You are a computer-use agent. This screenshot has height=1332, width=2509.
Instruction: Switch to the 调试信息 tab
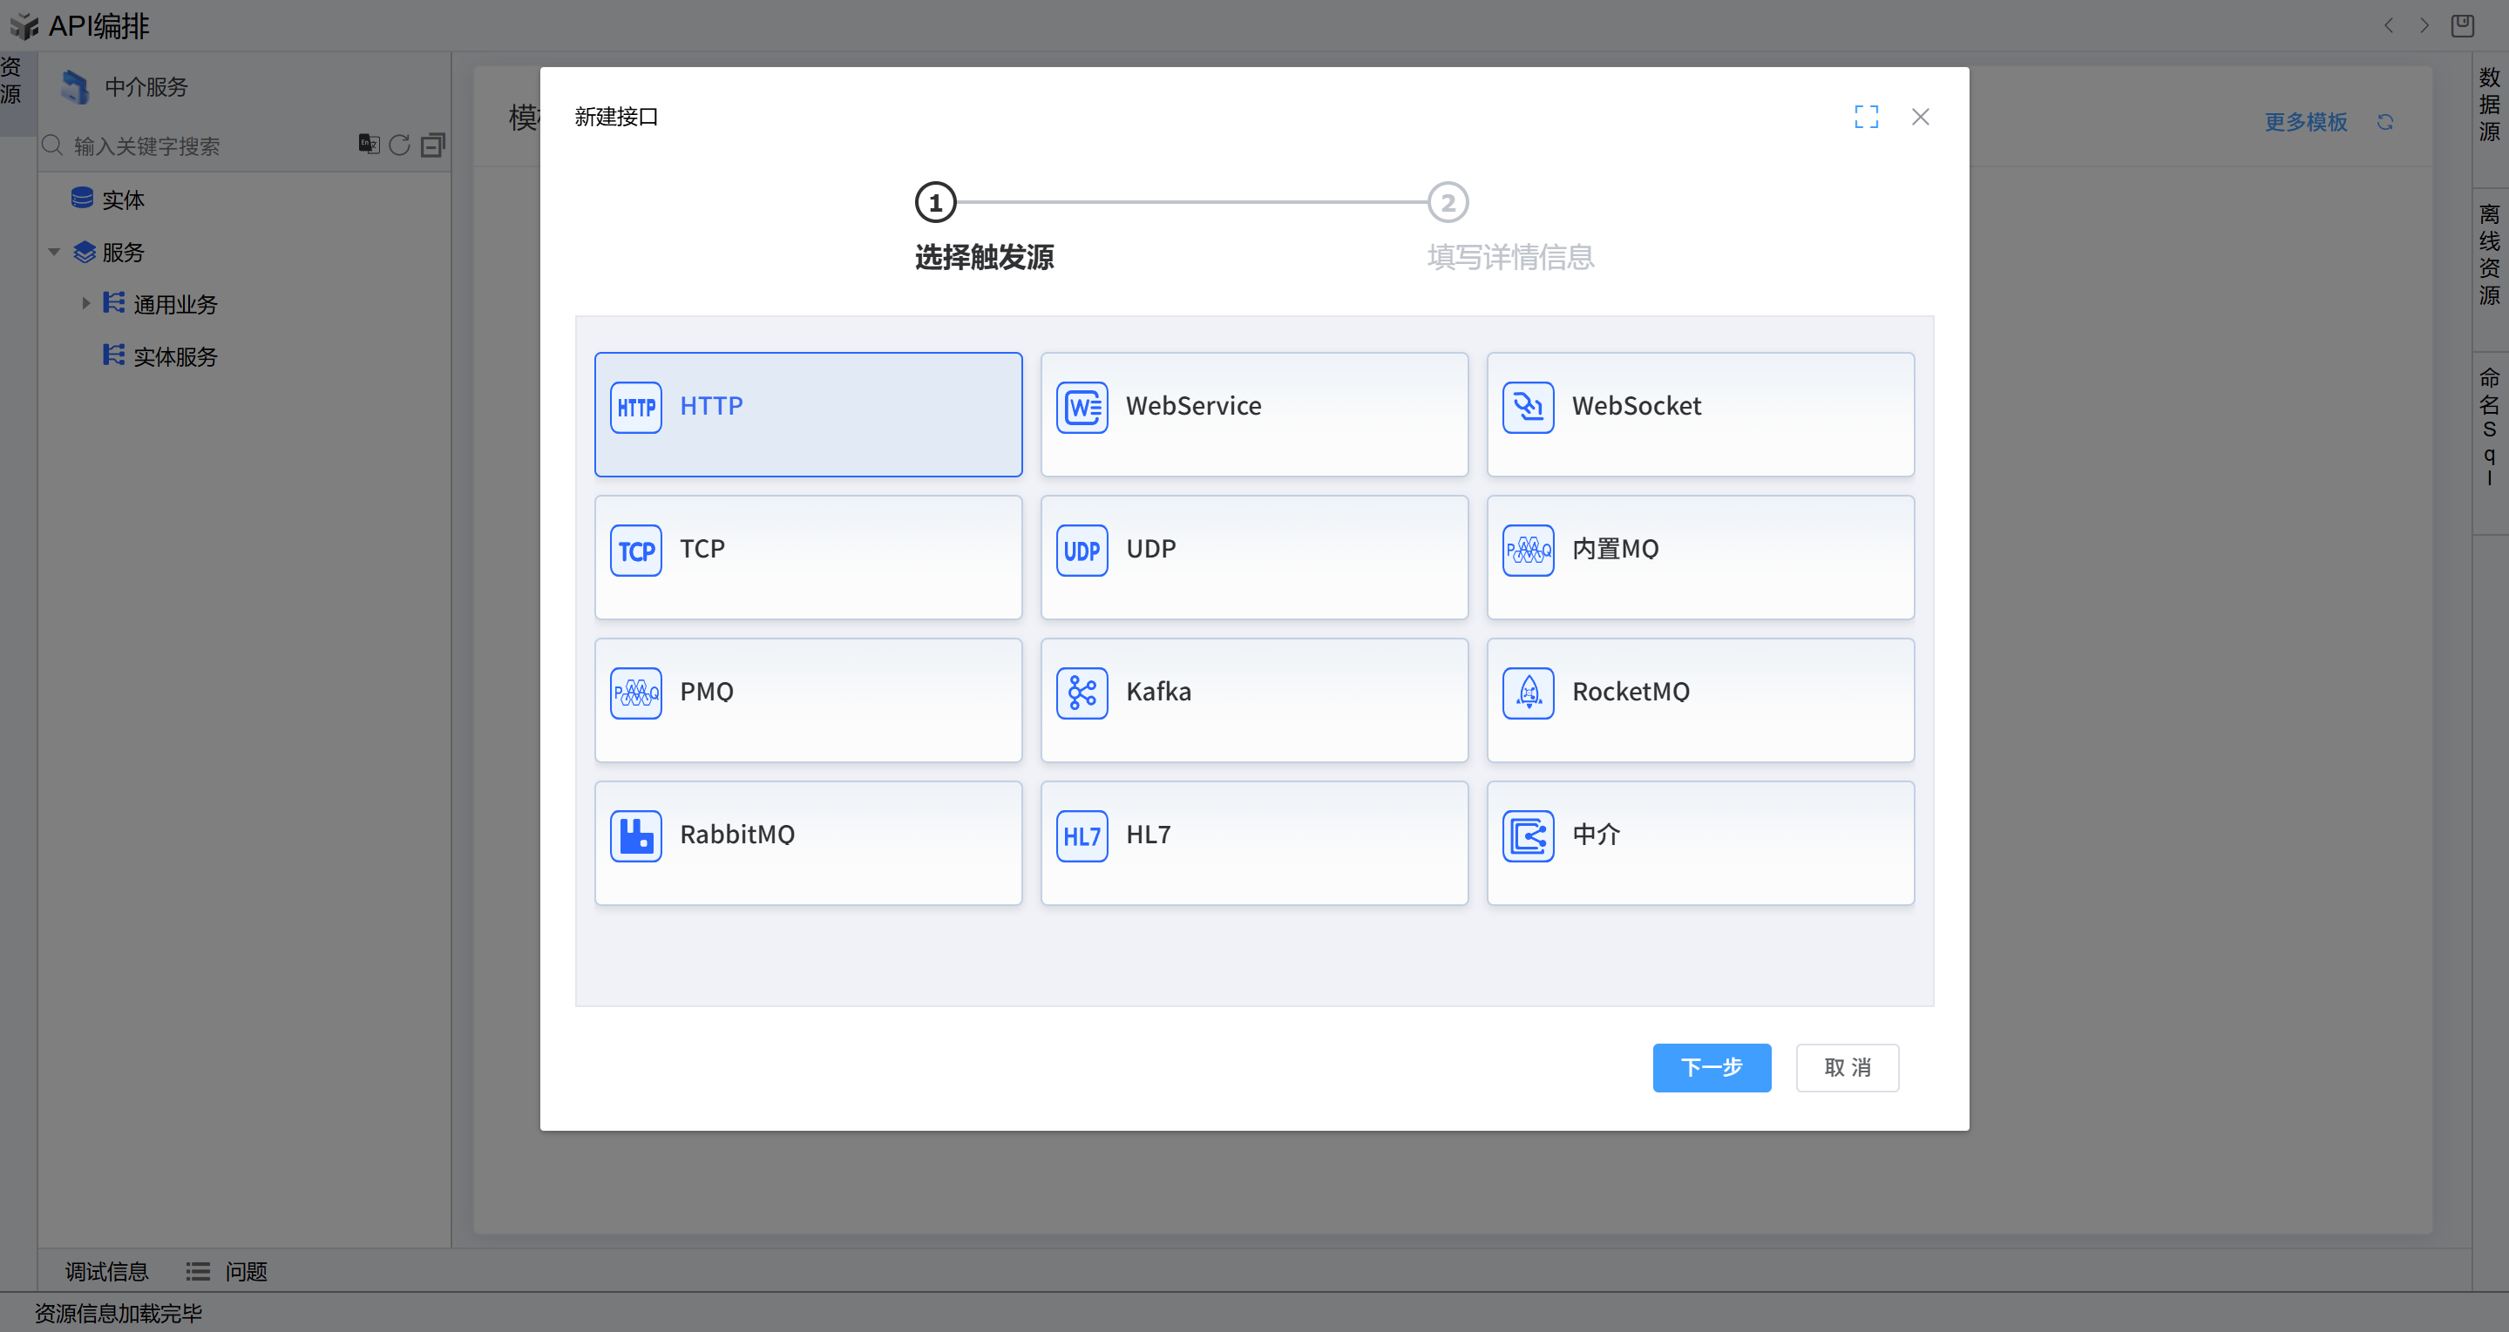(x=106, y=1271)
